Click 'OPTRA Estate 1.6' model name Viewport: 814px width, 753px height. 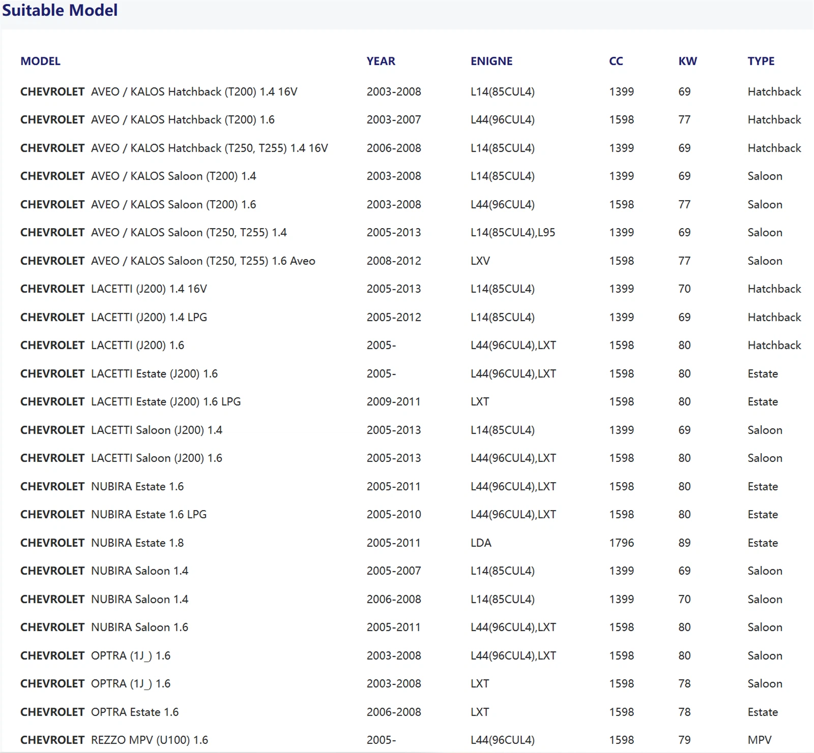click(x=135, y=712)
